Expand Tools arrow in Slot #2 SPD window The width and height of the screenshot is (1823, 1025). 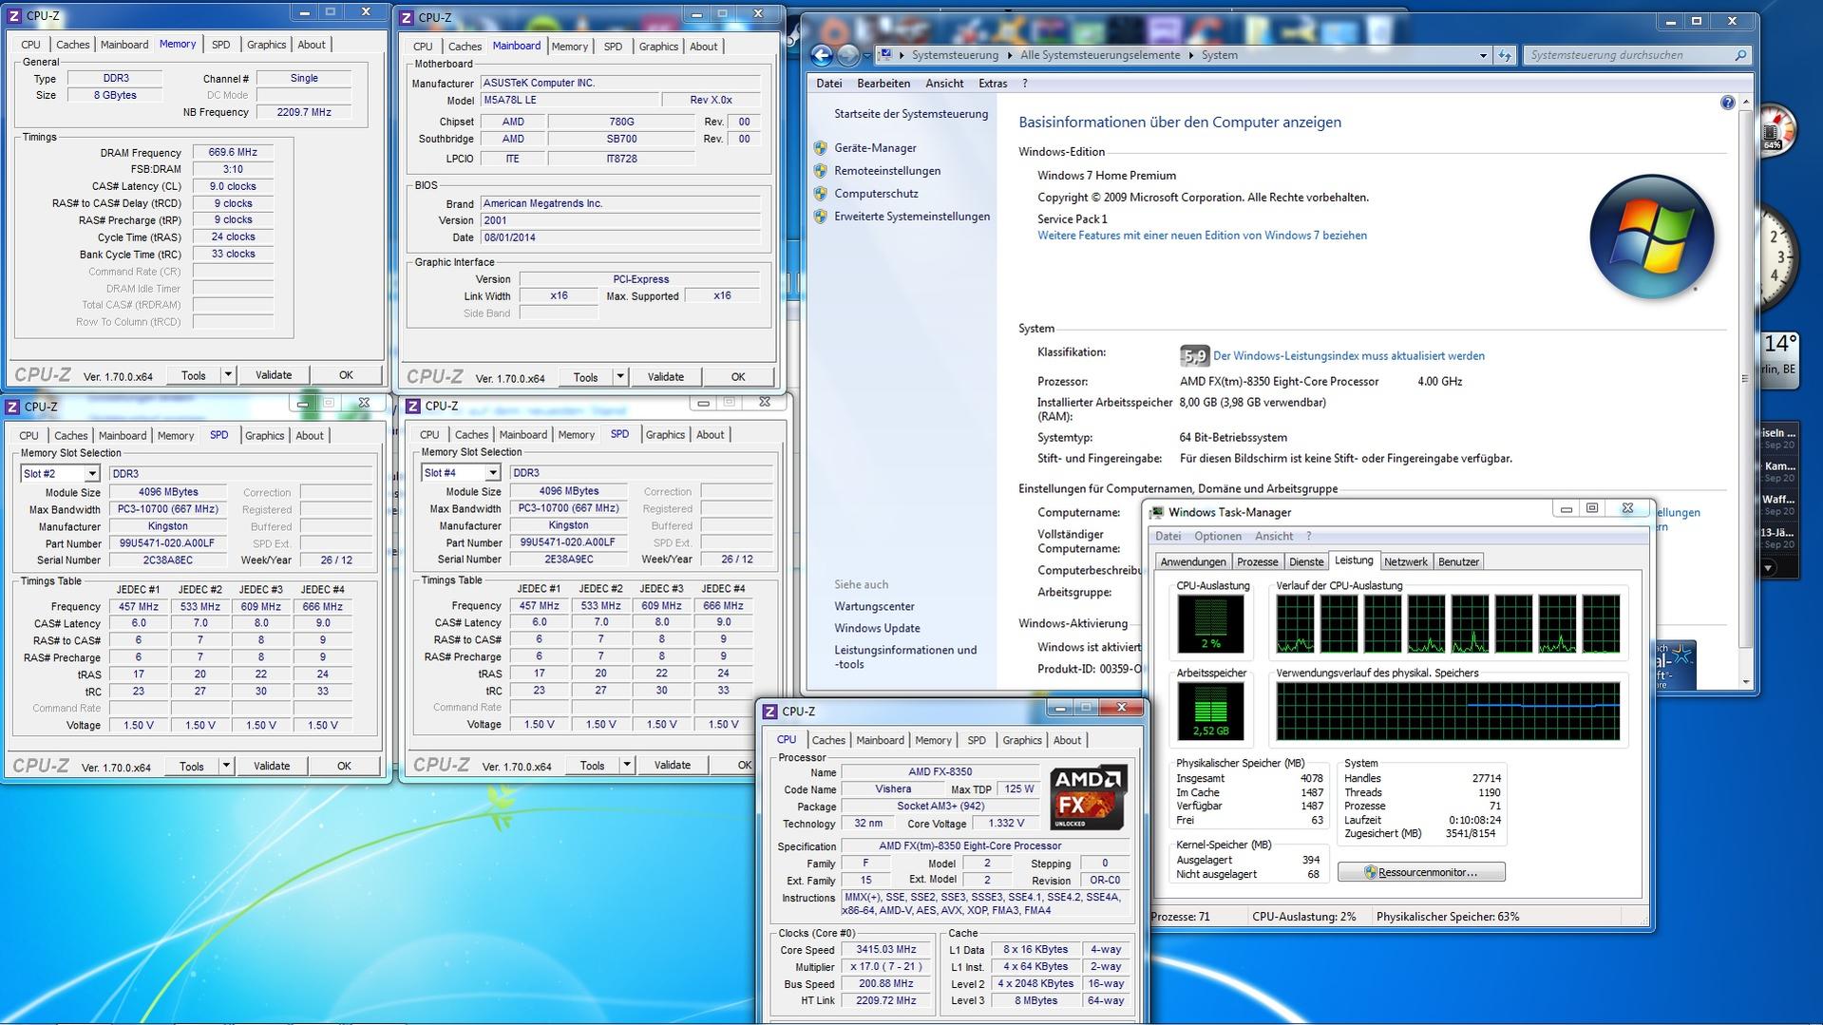click(x=226, y=766)
